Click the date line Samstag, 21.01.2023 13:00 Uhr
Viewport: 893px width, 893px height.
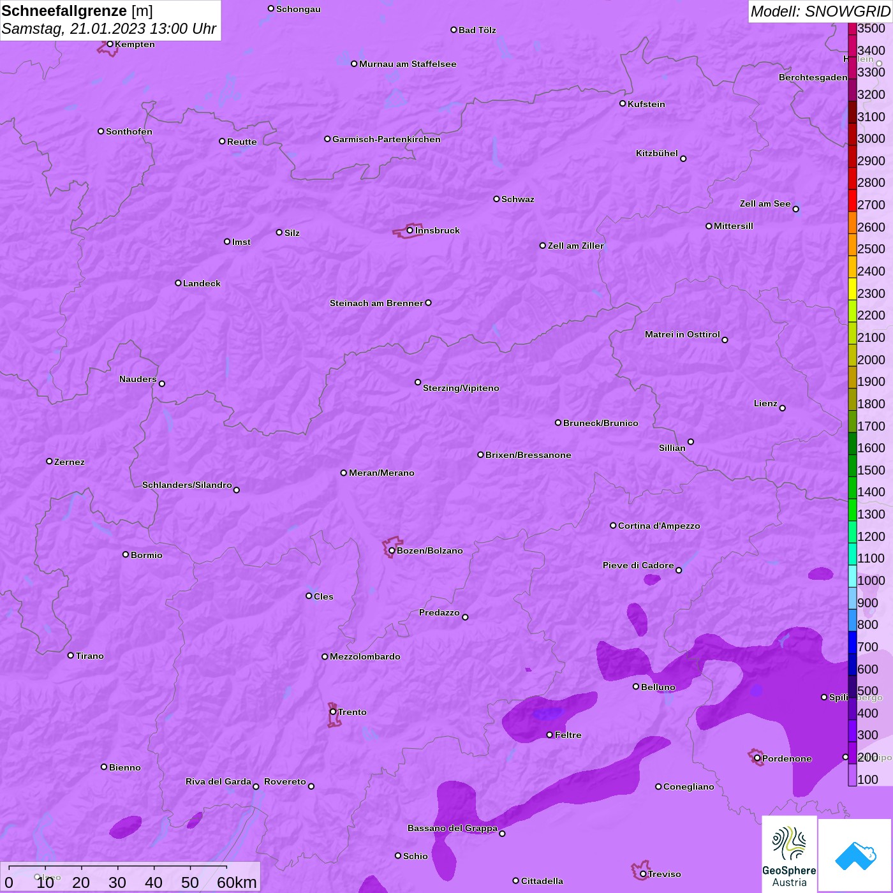[x=109, y=29]
